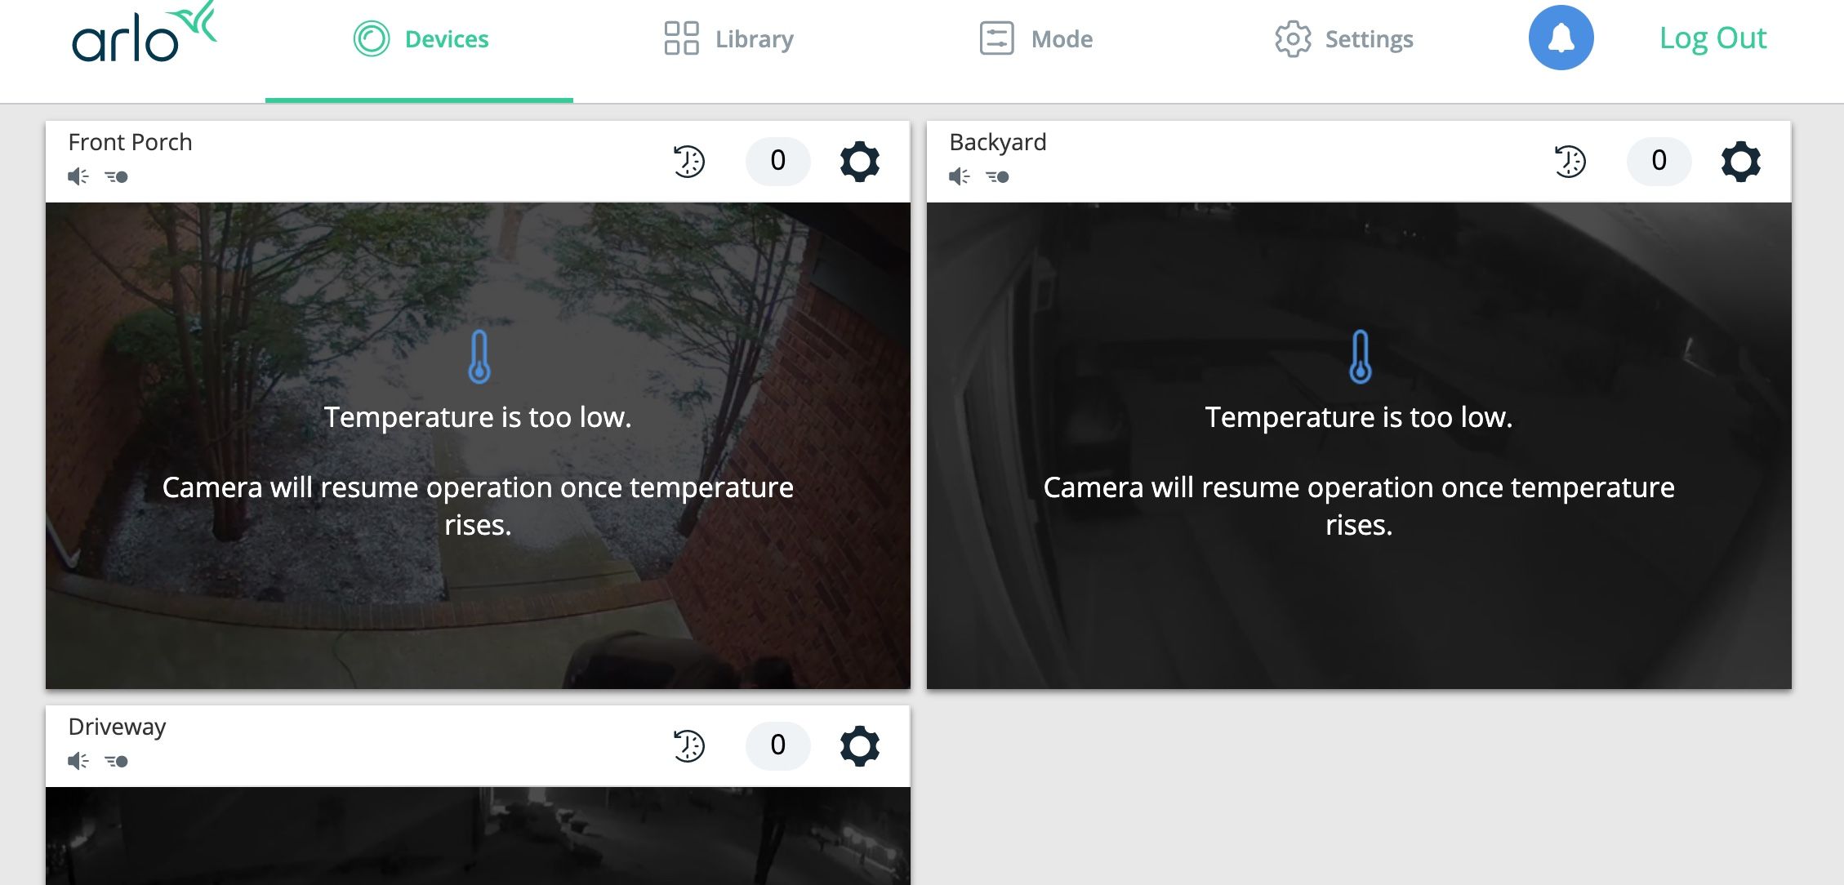Open the Driveway camera settings gear
Screen dimensions: 1844x885
tap(859, 745)
